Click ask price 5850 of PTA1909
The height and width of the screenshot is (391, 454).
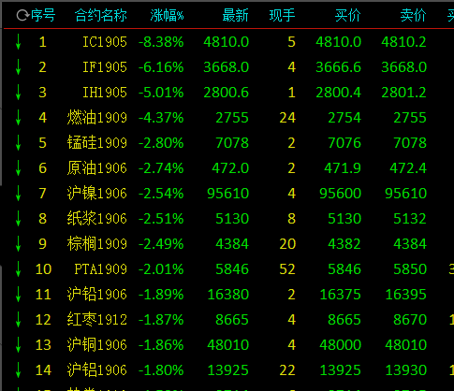point(410,269)
